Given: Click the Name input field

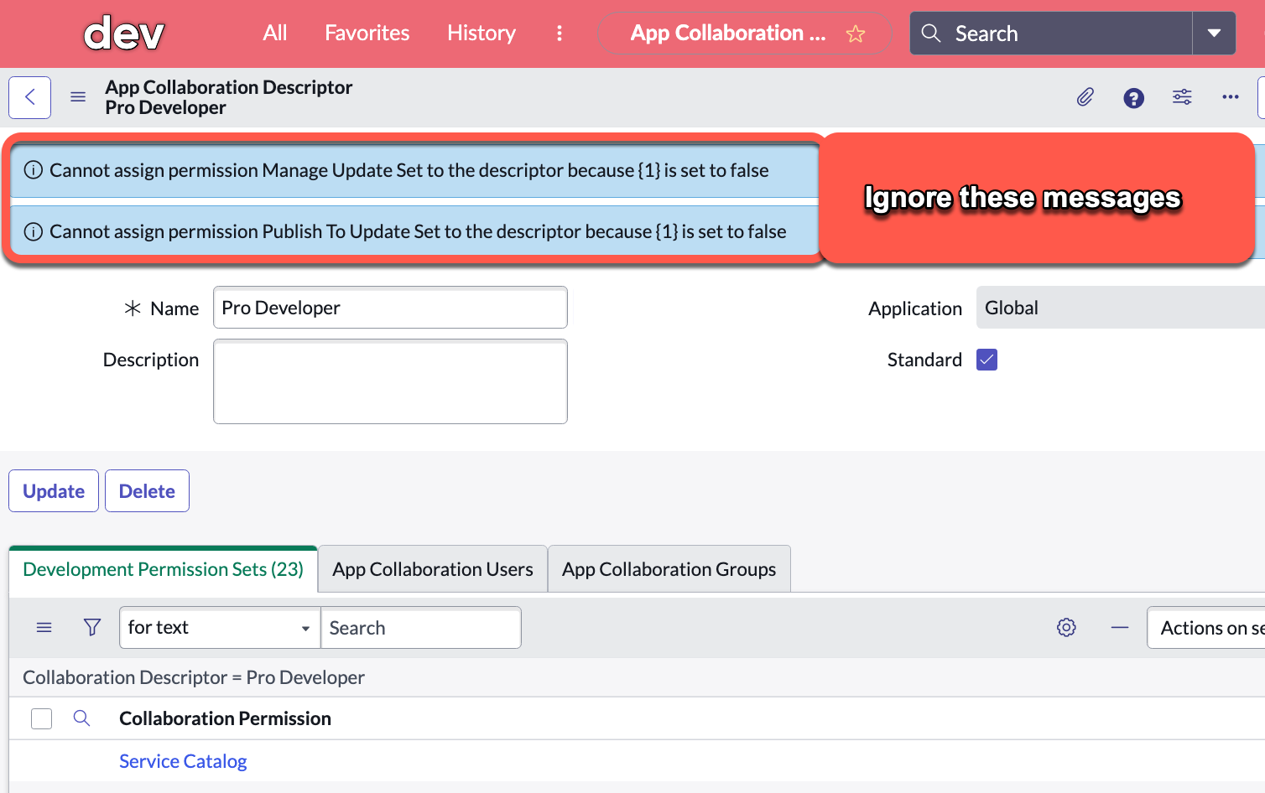Looking at the screenshot, I should point(390,308).
